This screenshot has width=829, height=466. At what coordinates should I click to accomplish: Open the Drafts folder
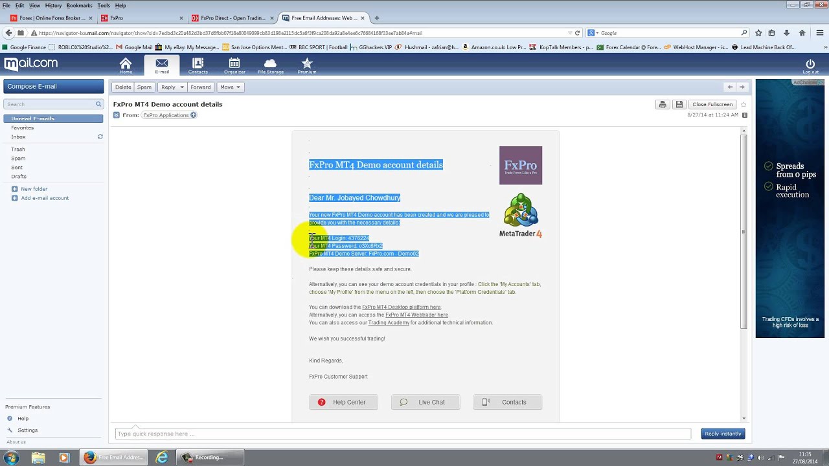(19, 176)
